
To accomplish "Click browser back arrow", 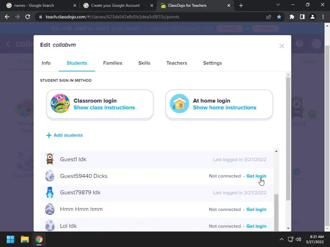I will (7, 17).
